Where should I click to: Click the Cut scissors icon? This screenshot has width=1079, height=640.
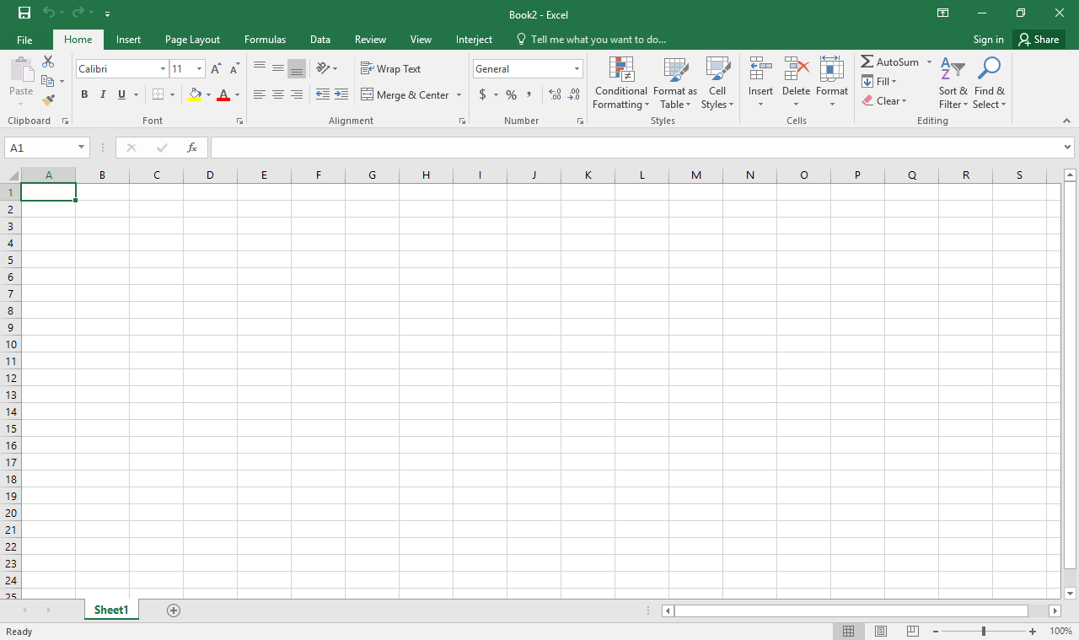coord(48,62)
